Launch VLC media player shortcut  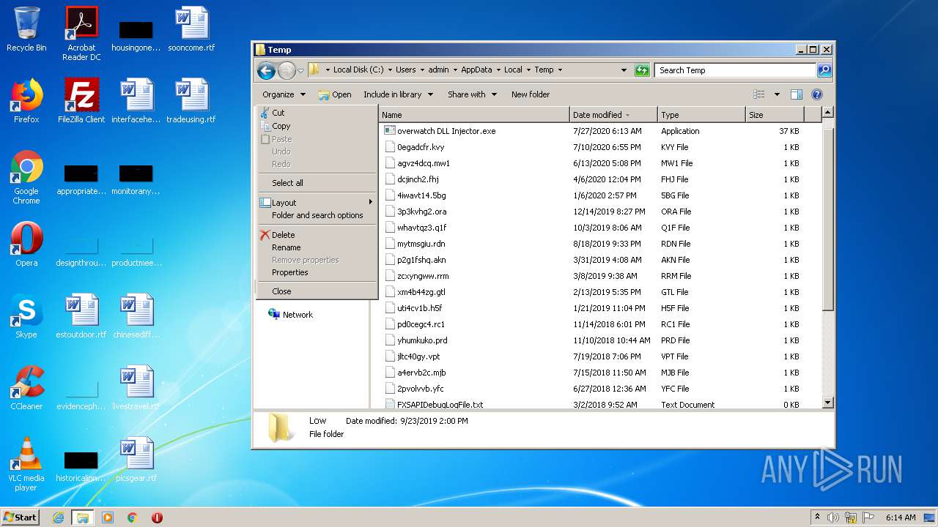click(26, 464)
